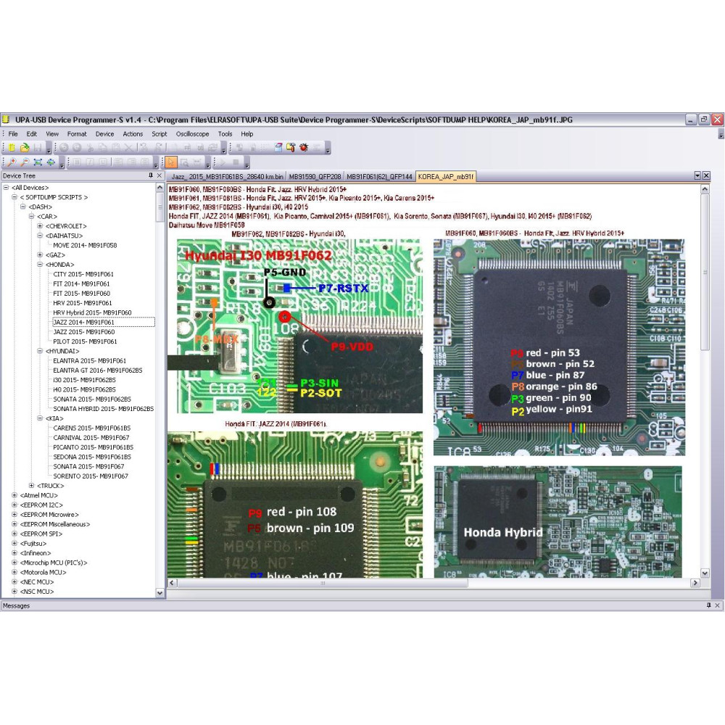This screenshot has height=725, width=725.
Task: Click the blue arrows view icon
Action: click(x=51, y=162)
